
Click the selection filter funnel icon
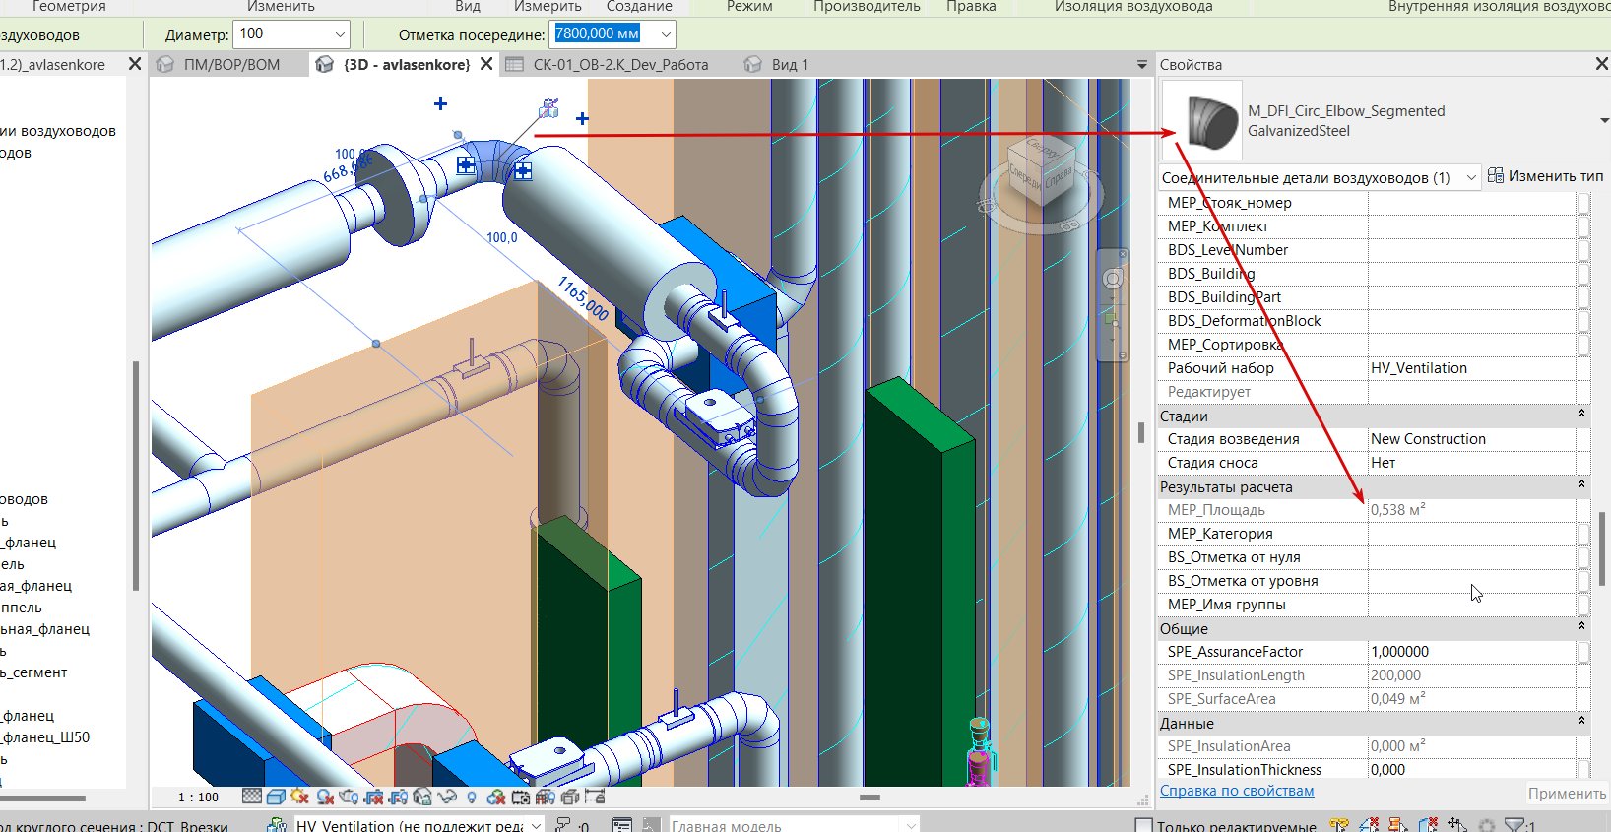1514,825
